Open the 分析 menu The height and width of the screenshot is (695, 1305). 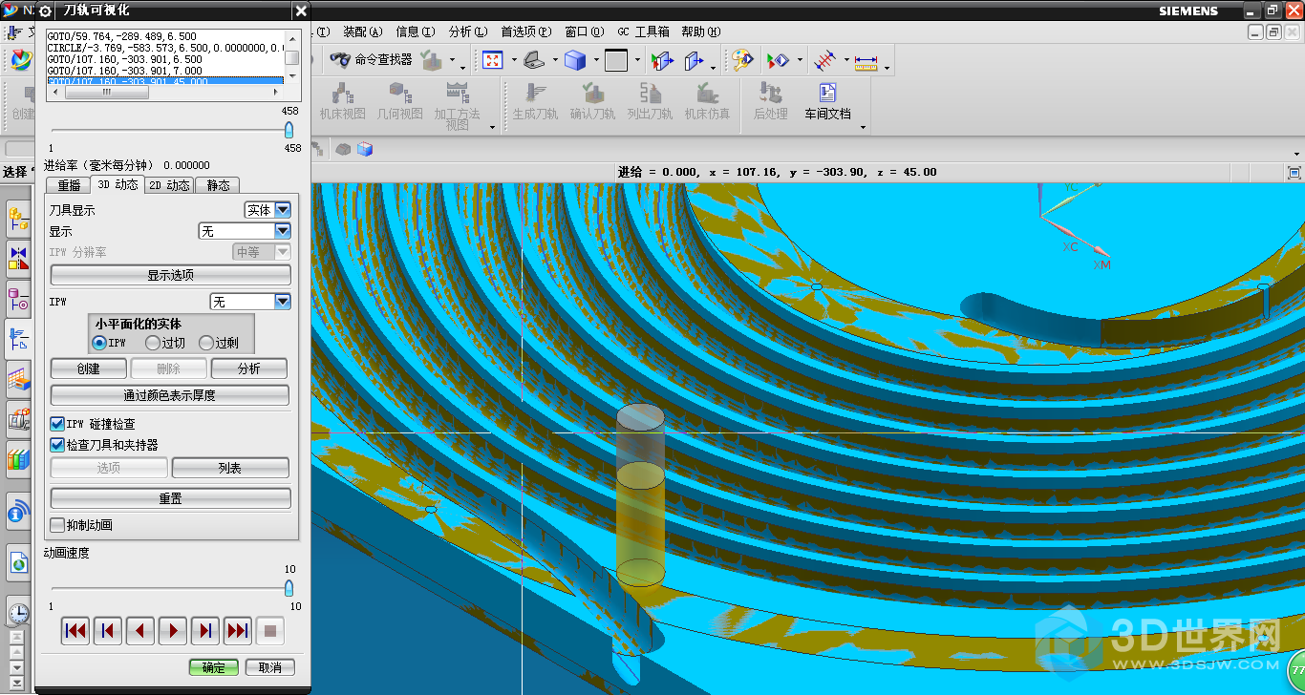click(x=466, y=32)
